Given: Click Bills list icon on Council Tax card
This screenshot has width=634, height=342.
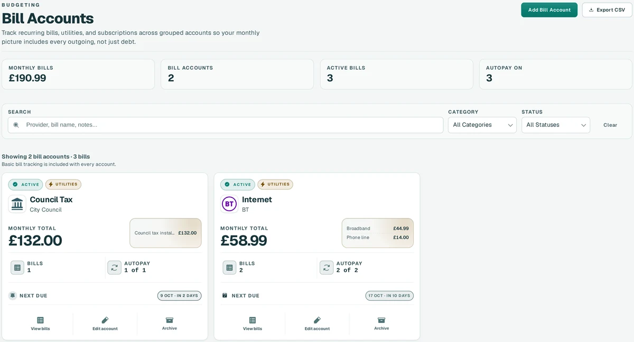Looking at the screenshot, I should click(17, 268).
